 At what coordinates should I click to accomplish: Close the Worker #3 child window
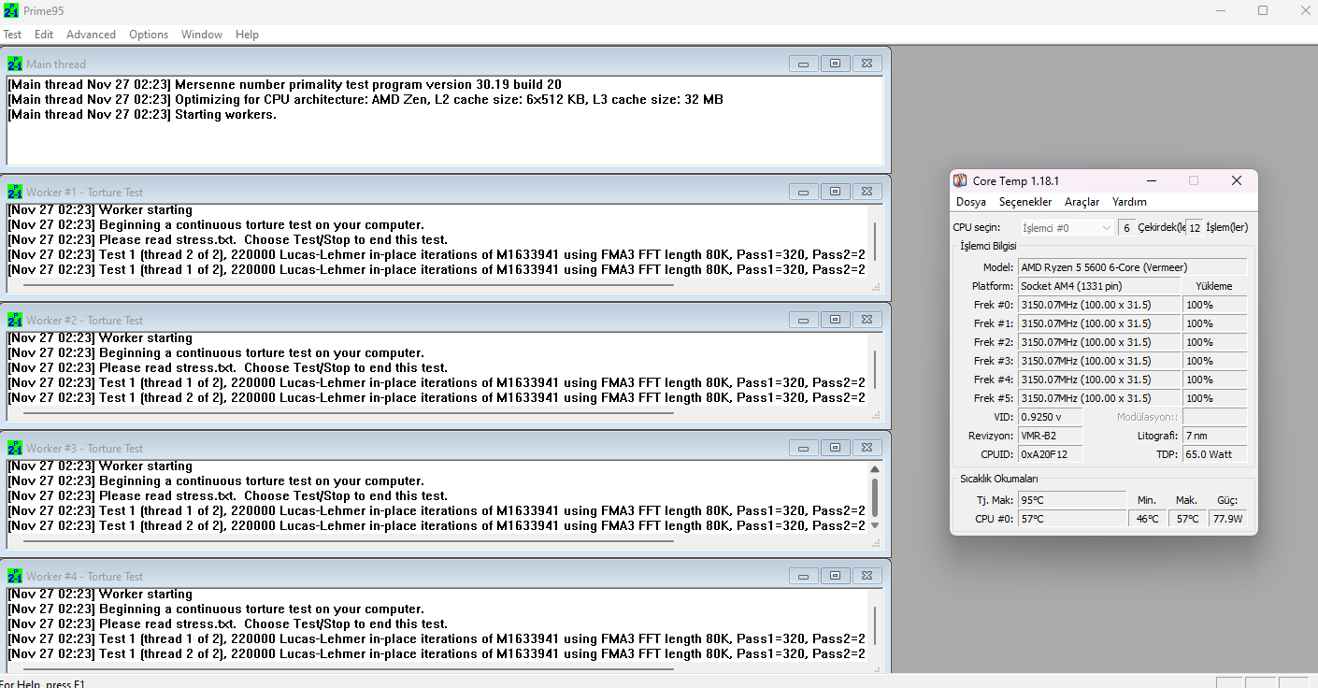(867, 448)
